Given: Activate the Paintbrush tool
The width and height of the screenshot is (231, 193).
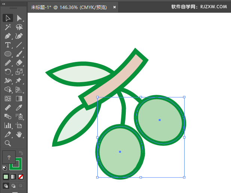Looking at the screenshot, I should (x=19, y=54).
